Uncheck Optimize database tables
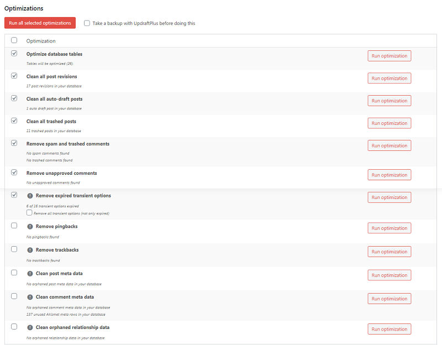The height and width of the screenshot is (350, 442). 14,53
